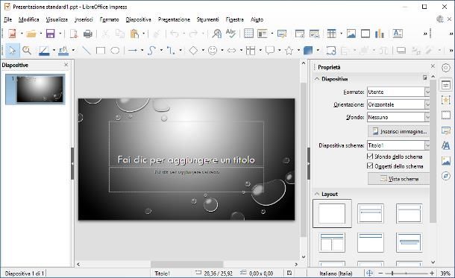Collapse the Diapositiva properties section
This screenshot has height=278, width=455.
[317, 79]
